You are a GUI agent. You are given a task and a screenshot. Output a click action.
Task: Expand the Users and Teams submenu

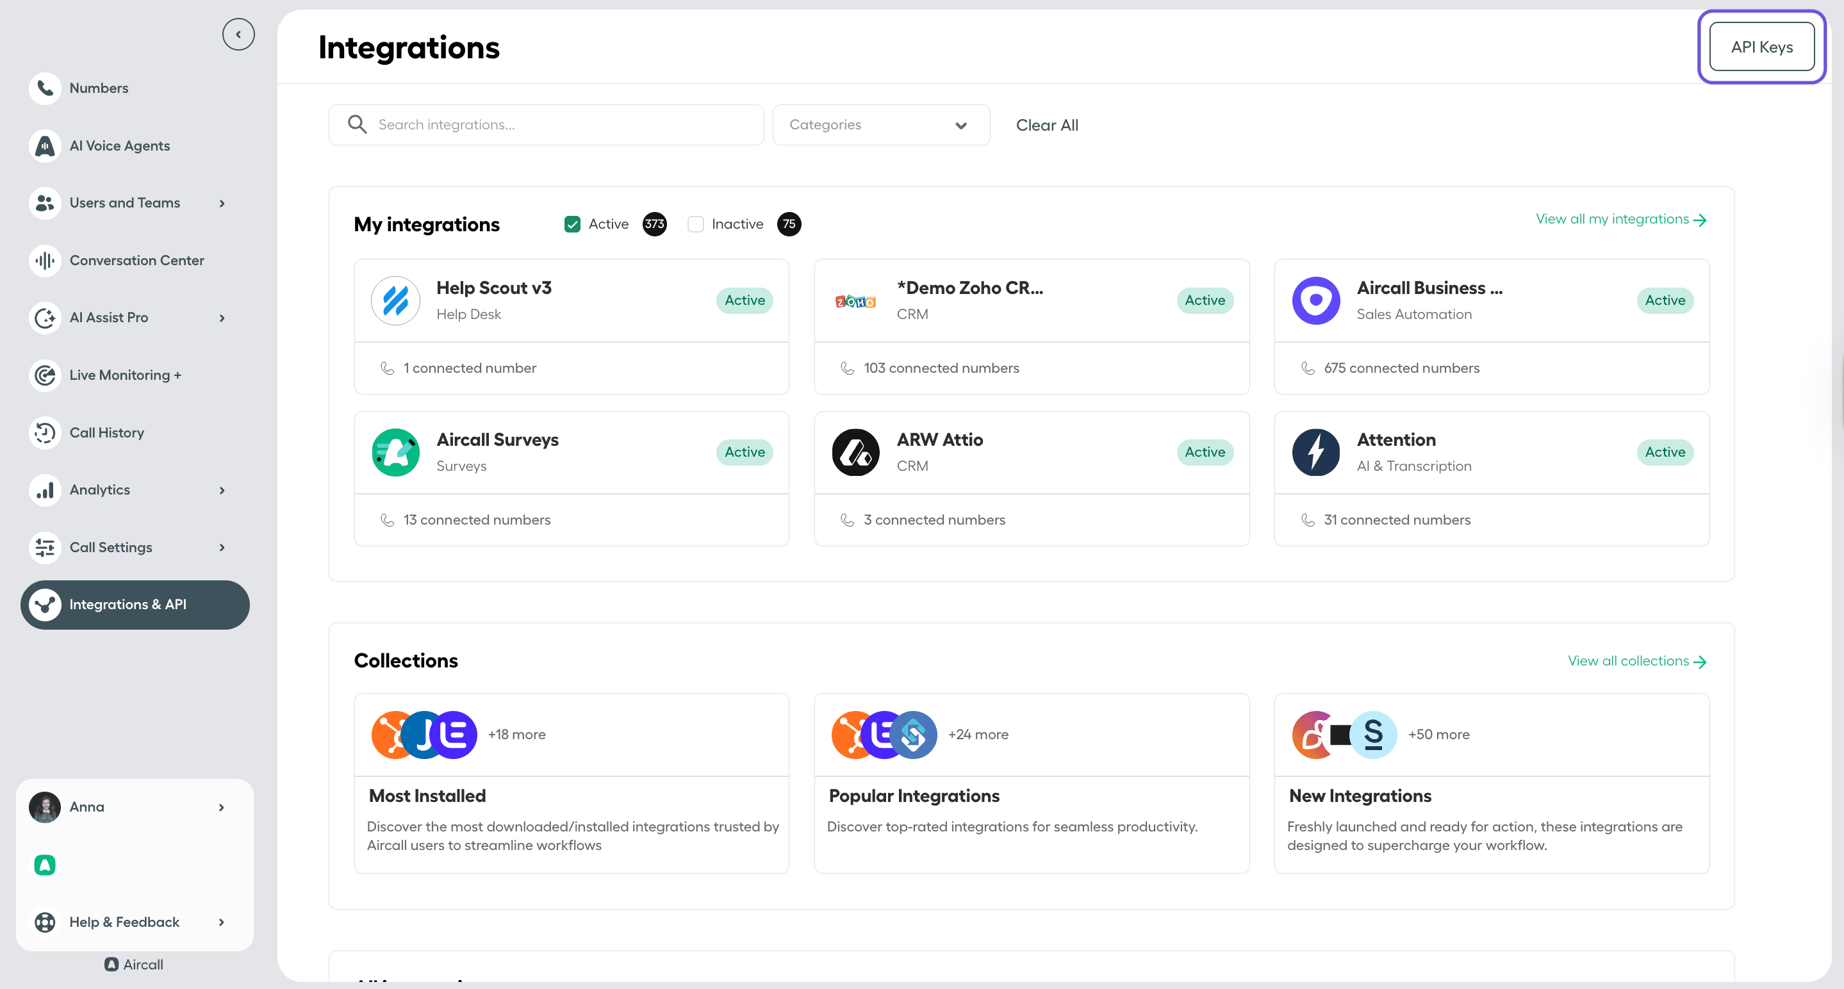pyautogui.click(x=222, y=203)
